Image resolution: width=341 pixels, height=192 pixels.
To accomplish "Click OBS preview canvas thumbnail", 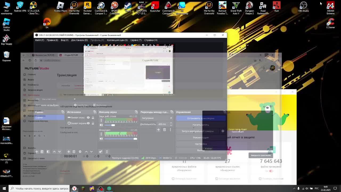I will (x=128, y=70).
